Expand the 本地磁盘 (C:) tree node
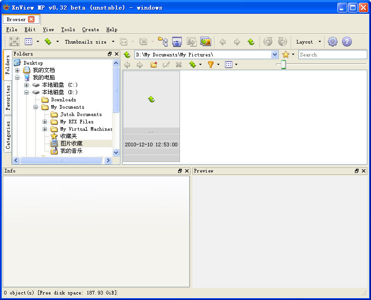371x300 pixels. click(x=27, y=85)
